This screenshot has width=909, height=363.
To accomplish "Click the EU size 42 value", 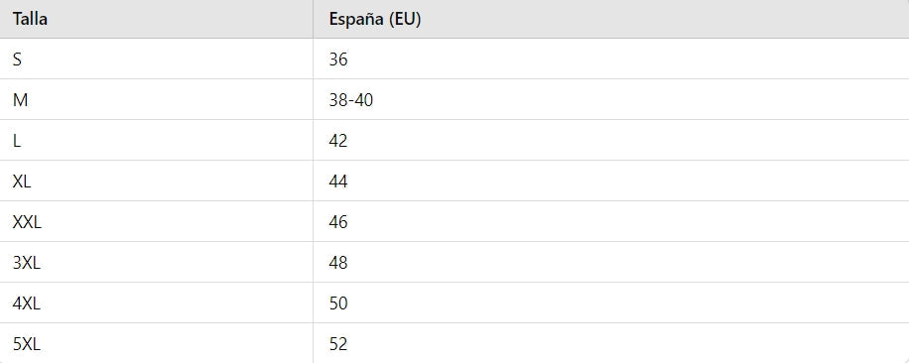I will point(338,141).
